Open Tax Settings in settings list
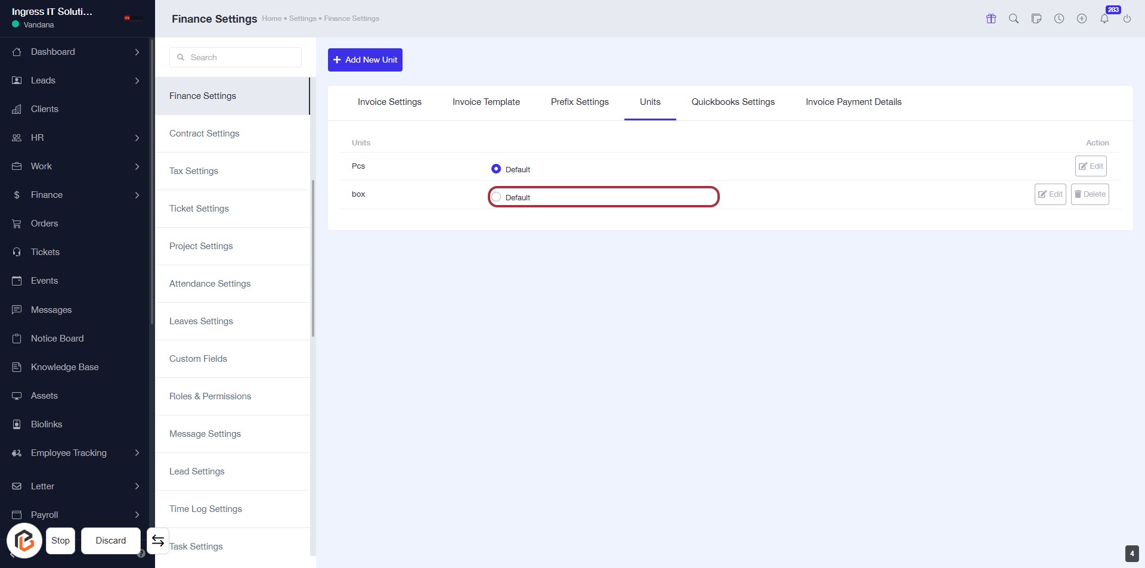 [194, 171]
